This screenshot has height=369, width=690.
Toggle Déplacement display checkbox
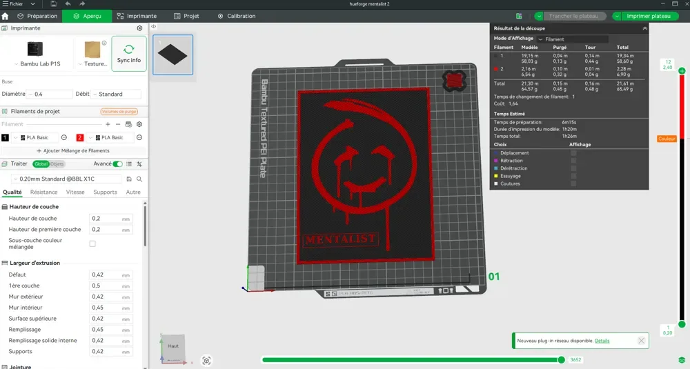[x=573, y=153]
